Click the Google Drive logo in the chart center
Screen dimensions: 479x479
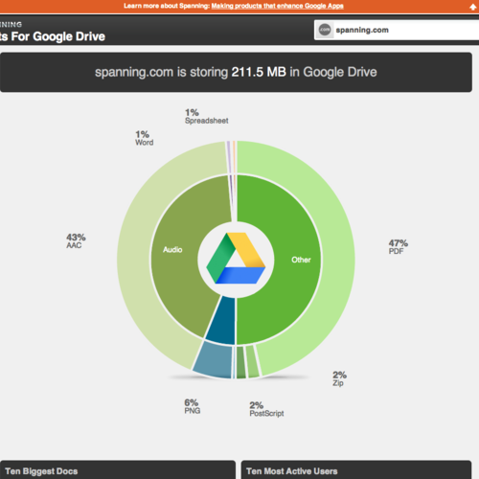(236, 258)
